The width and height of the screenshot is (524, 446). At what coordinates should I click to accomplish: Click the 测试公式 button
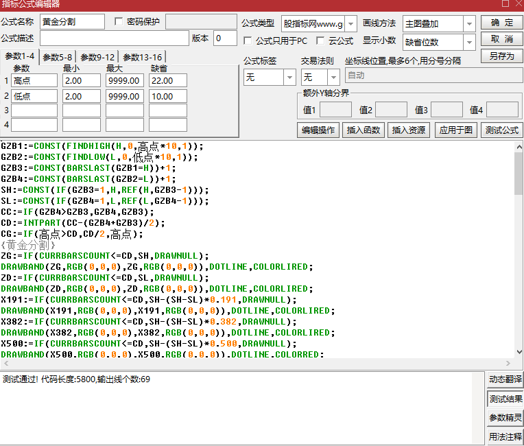pos(501,130)
